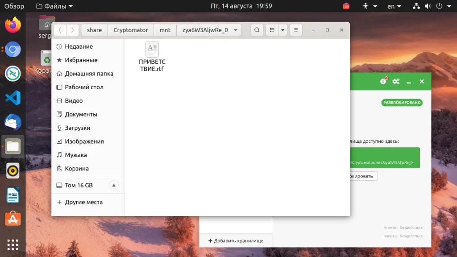Open Visual Studio Code from dock

pyautogui.click(x=13, y=98)
